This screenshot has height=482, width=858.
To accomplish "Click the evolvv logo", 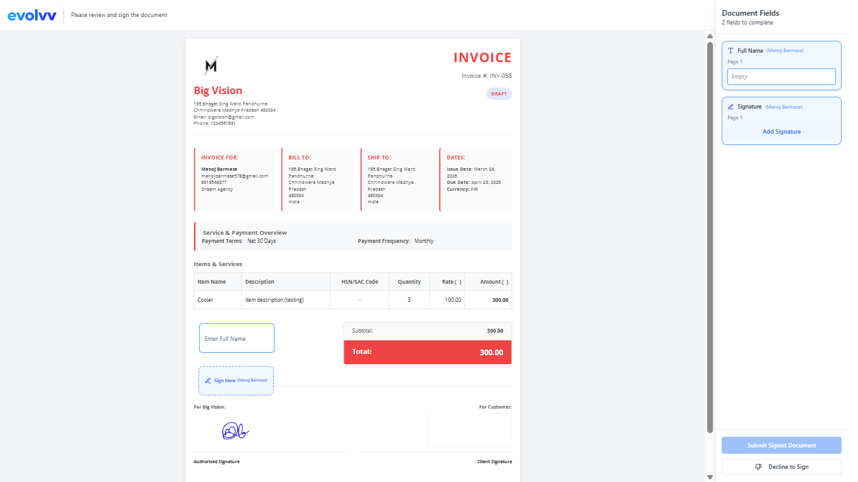I will click(x=32, y=15).
